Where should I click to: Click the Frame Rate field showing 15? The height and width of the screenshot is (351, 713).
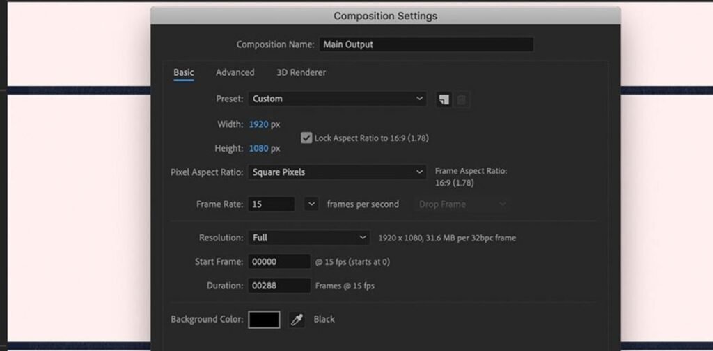[272, 204]
